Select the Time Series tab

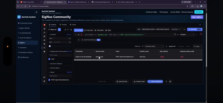point(99,30)
